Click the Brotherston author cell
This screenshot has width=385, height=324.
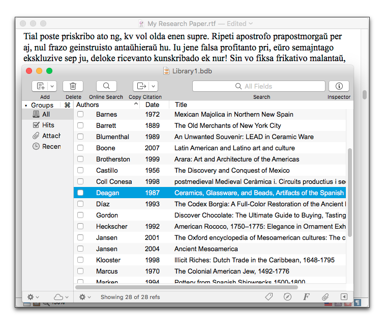[x=113, y=159]
